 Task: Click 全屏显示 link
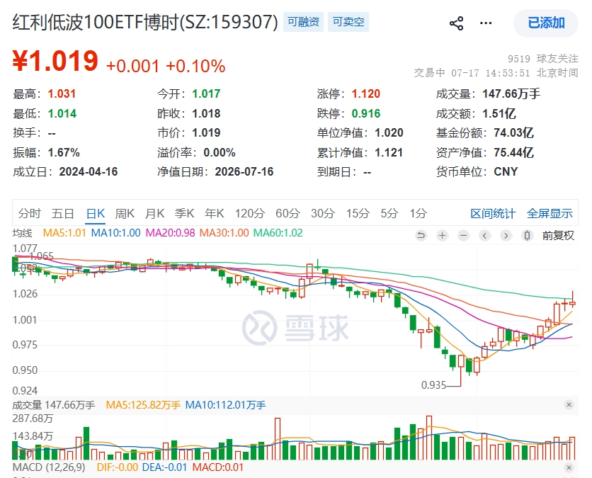pos(550,213)
